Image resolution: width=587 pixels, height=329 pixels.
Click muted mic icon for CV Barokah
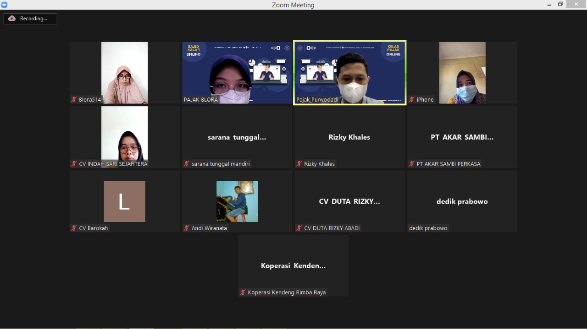pyautogui.click(x=74, y=228)
